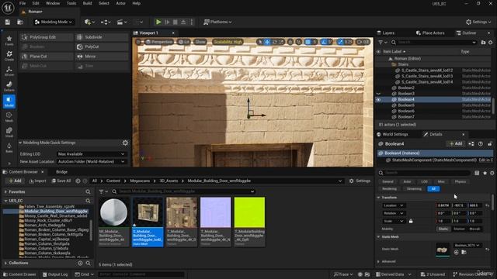This screenshot has width=497, height=279.
Task: Open Editing LOD dropdown Max Available
Action: pyautogui.click(x=92, y=153)
